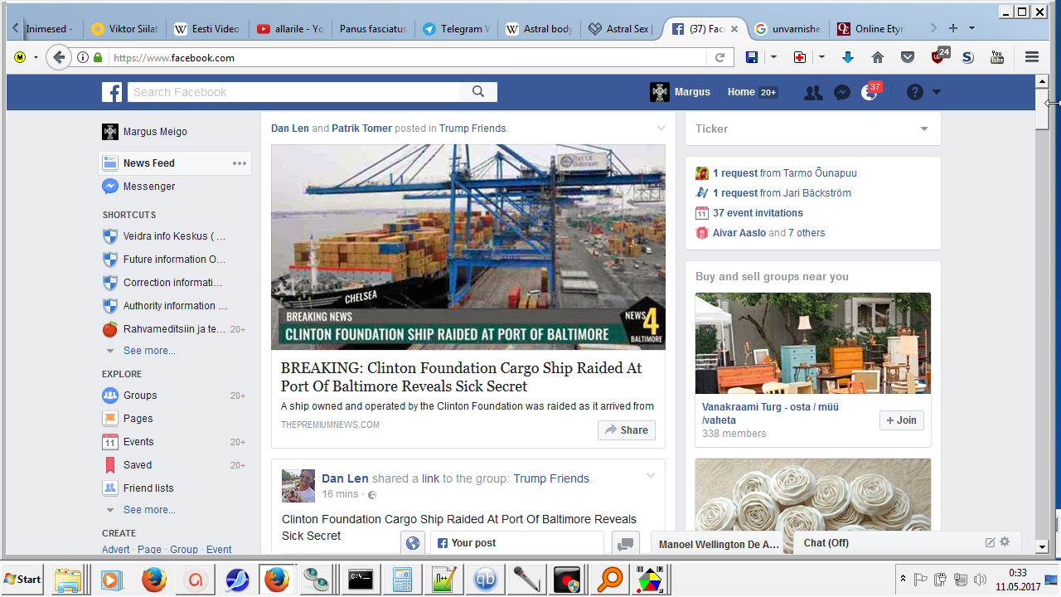Go to the Firefox home page icon
This screenshot has width=1061, height=597.
[878, 57]
